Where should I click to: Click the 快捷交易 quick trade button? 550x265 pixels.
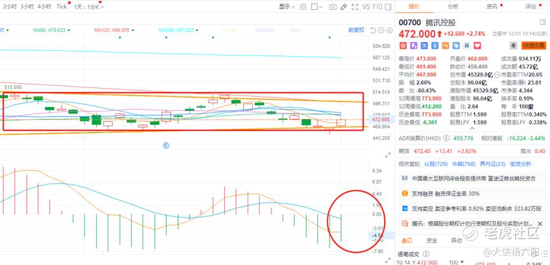(534, 45)
